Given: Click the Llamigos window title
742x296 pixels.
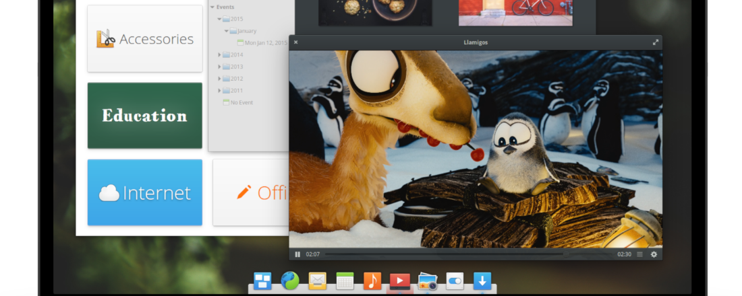Looking at the screenshot, I should pyautogui.click(x=476, y=42).
